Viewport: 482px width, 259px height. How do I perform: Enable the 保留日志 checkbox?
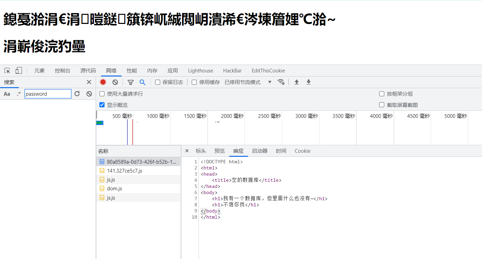pos(157,82)
